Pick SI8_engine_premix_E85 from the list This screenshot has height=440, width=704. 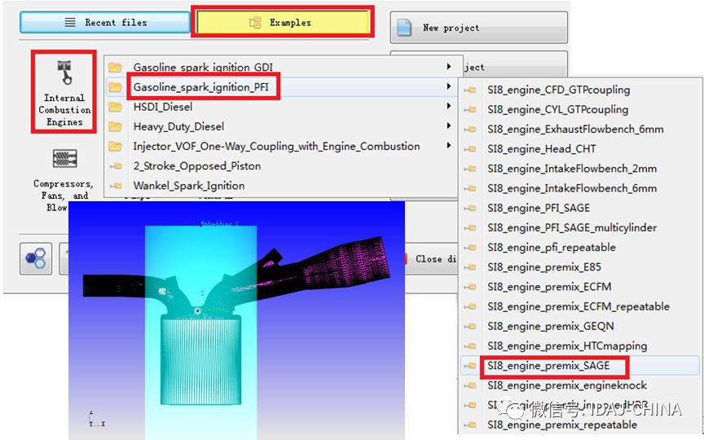(543, 267)
